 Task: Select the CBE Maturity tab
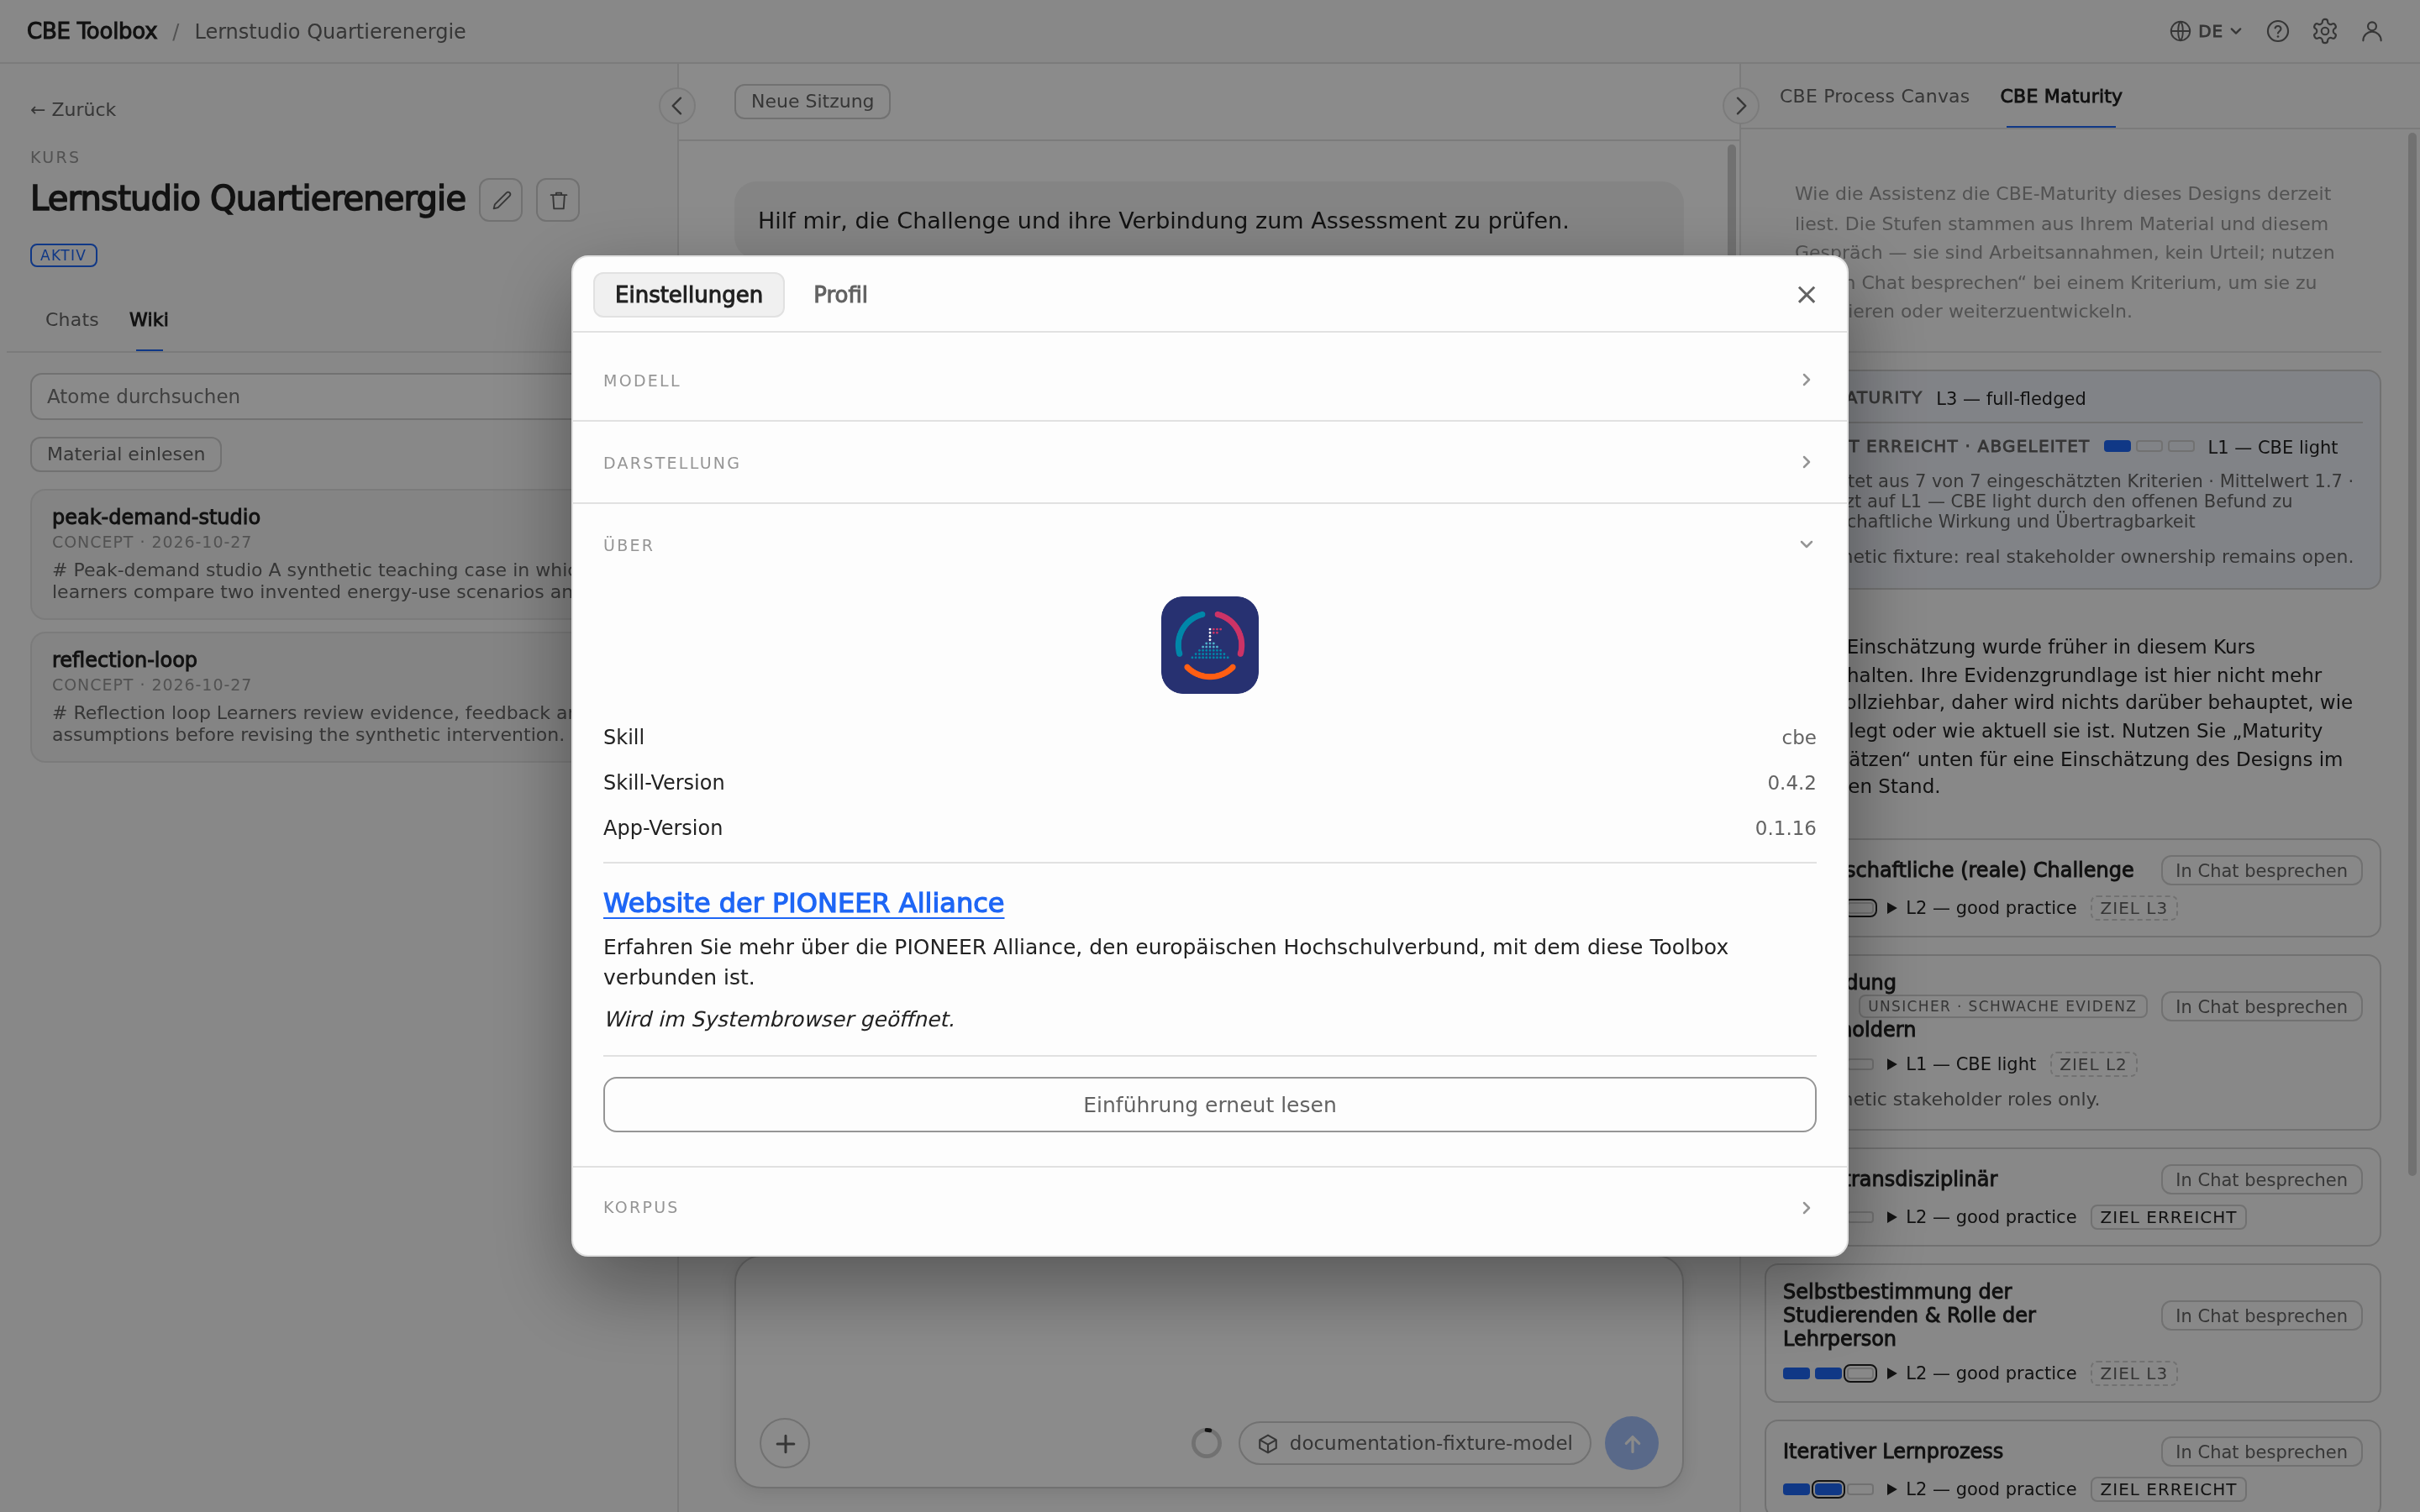(x=2060, y=96)
